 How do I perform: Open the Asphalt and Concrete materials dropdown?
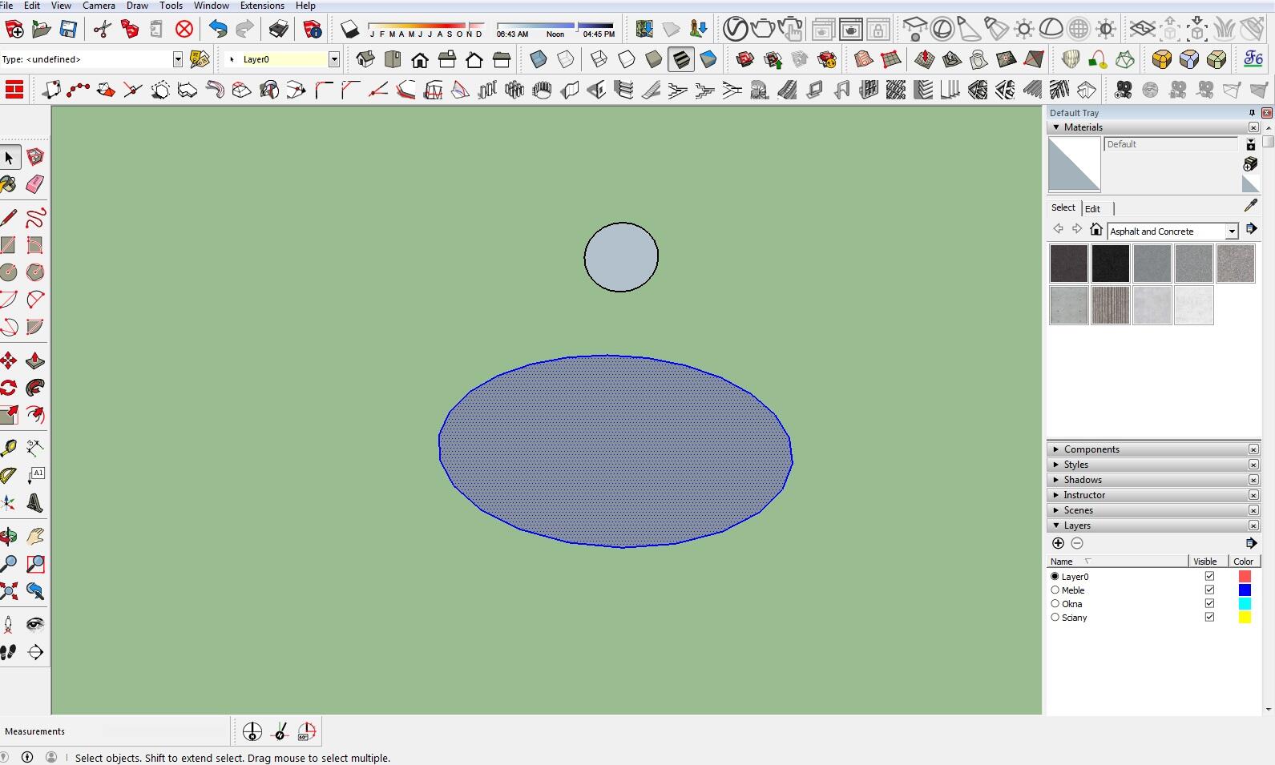(1232, 232)
